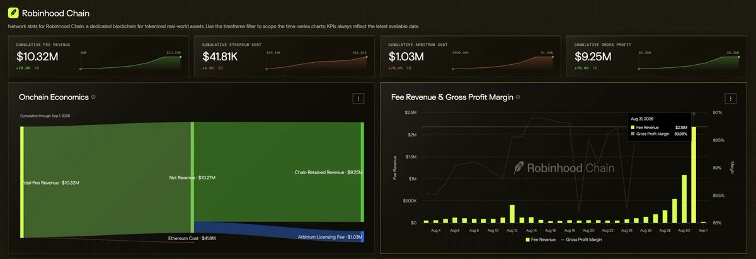Image resolution: width=756 pixels, height=259 pixels.
Task: Click the Aug 4 x-axis label
Action: tap(437, 231)
